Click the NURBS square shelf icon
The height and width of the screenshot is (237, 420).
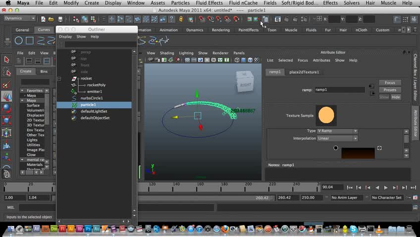coord(30,40)
